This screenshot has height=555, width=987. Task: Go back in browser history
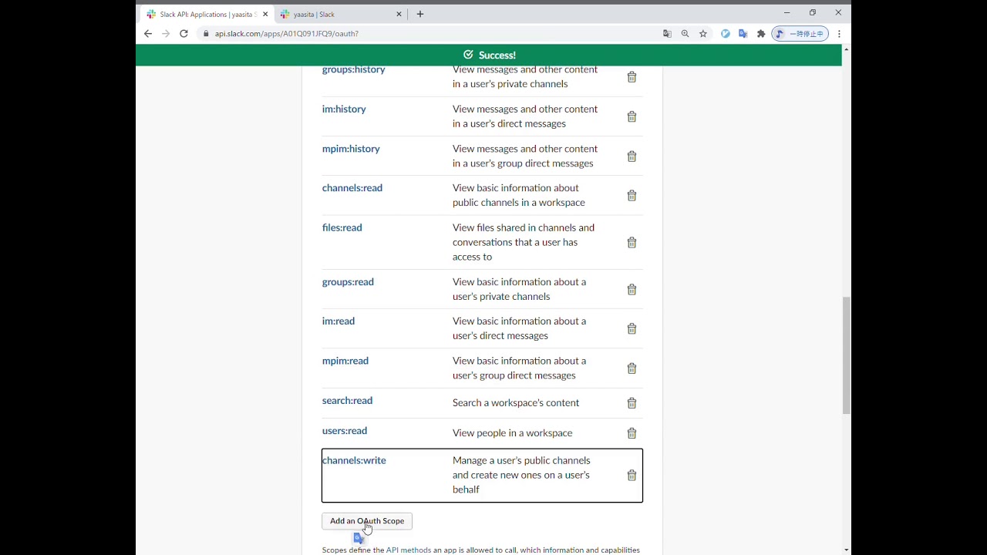(x=148, y=34)
